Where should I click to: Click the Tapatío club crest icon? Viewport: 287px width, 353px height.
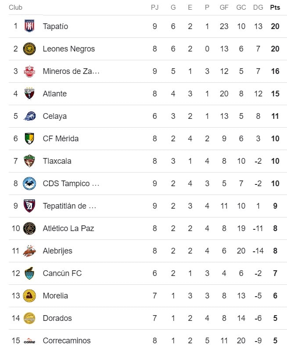click(x=29, y=26)
